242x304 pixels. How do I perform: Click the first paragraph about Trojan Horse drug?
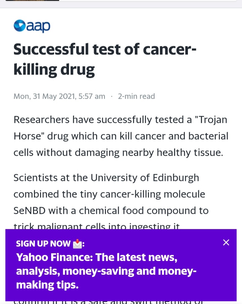pyautogui.click(x=121, y=136)
